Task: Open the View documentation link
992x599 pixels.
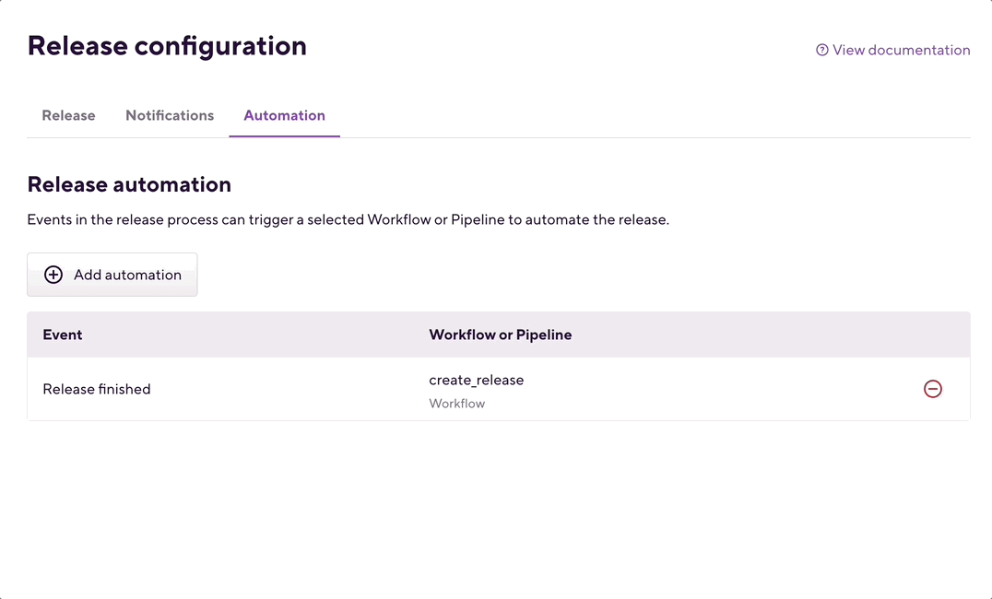Action: (892, 51)
